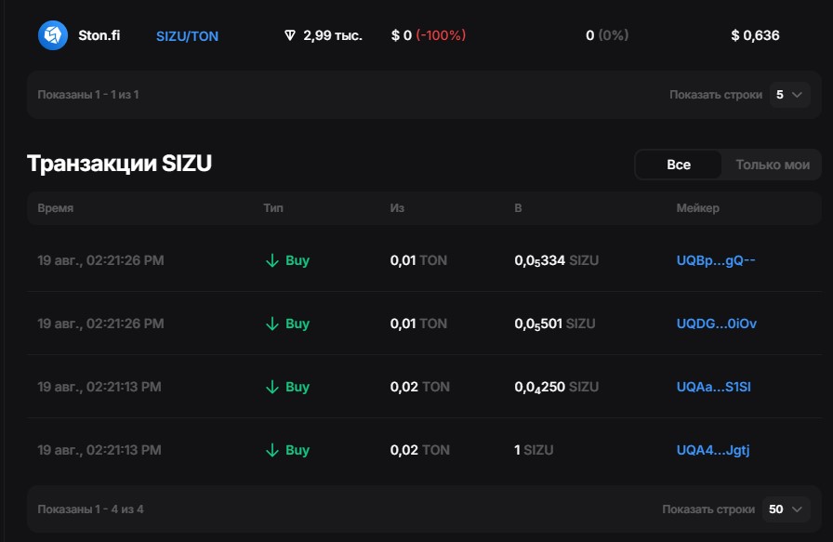The height and width of the screenshot is (542, 833).
Task: Click the Ston.fi exchange name
Action: point(99,35)
